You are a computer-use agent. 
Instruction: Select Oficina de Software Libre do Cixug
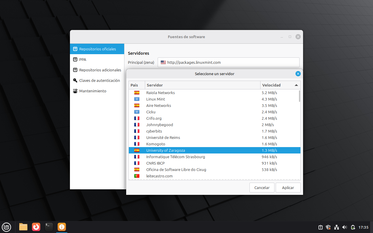point(214,170)
